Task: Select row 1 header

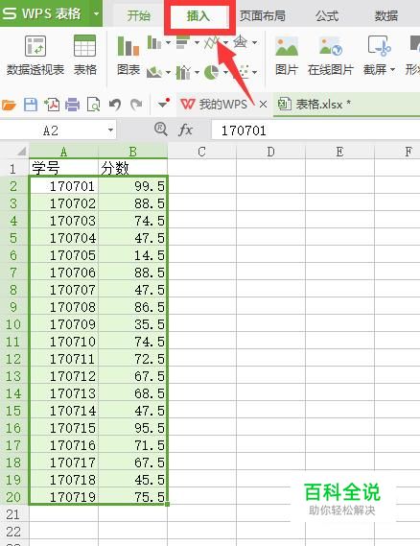Action: click(x=13, y=169)
